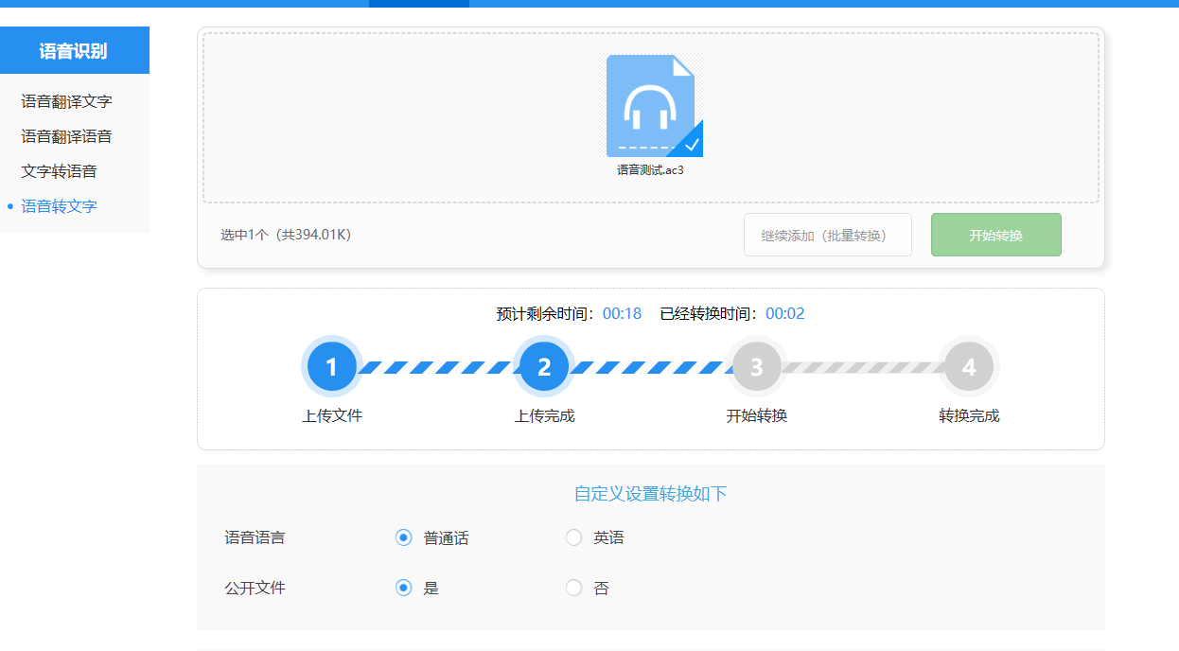Open 语音转文字 in the sidebar
1179x651 pixels.
point(60,206)
